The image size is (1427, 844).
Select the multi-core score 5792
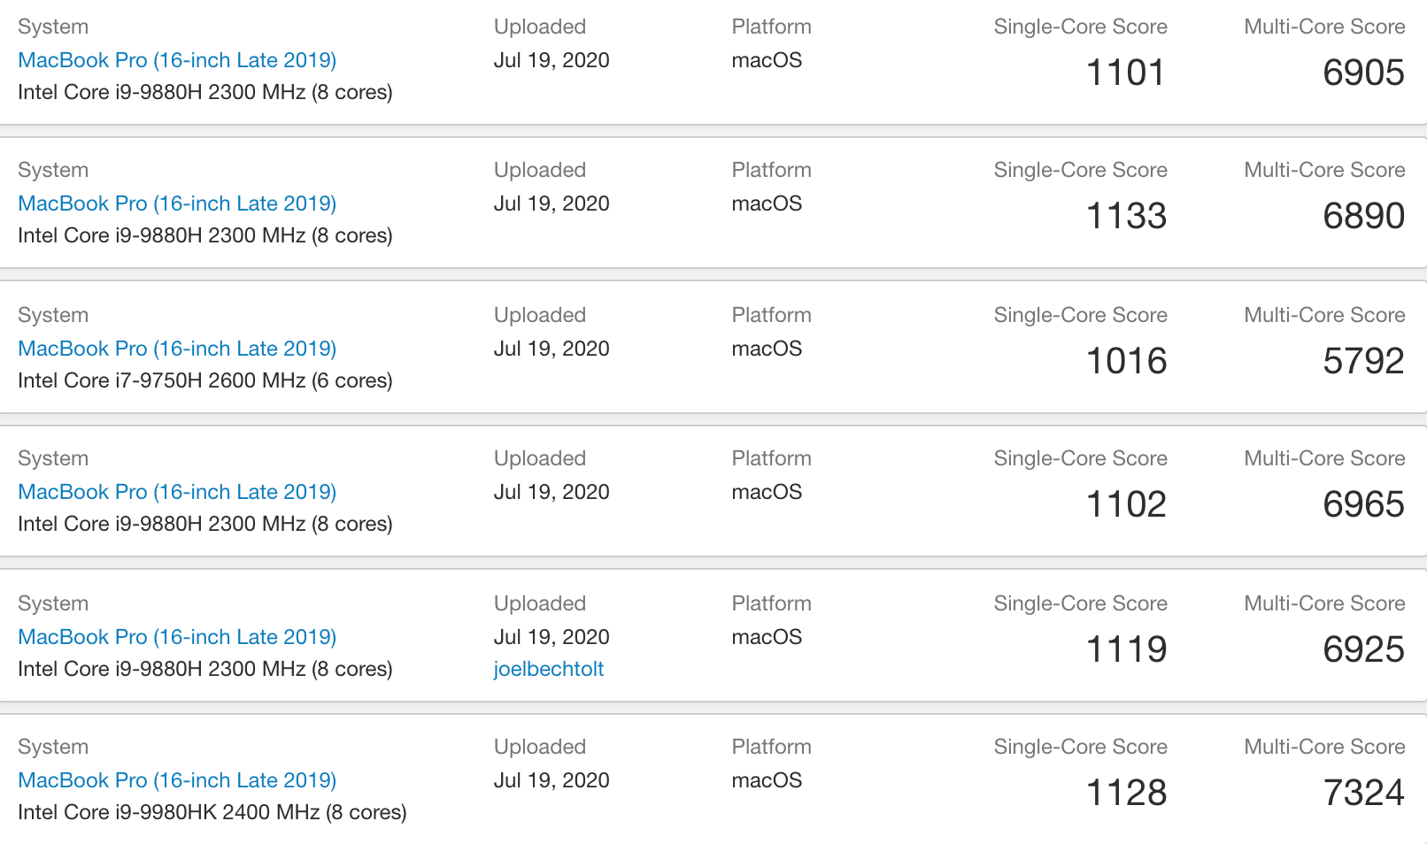1363,361
